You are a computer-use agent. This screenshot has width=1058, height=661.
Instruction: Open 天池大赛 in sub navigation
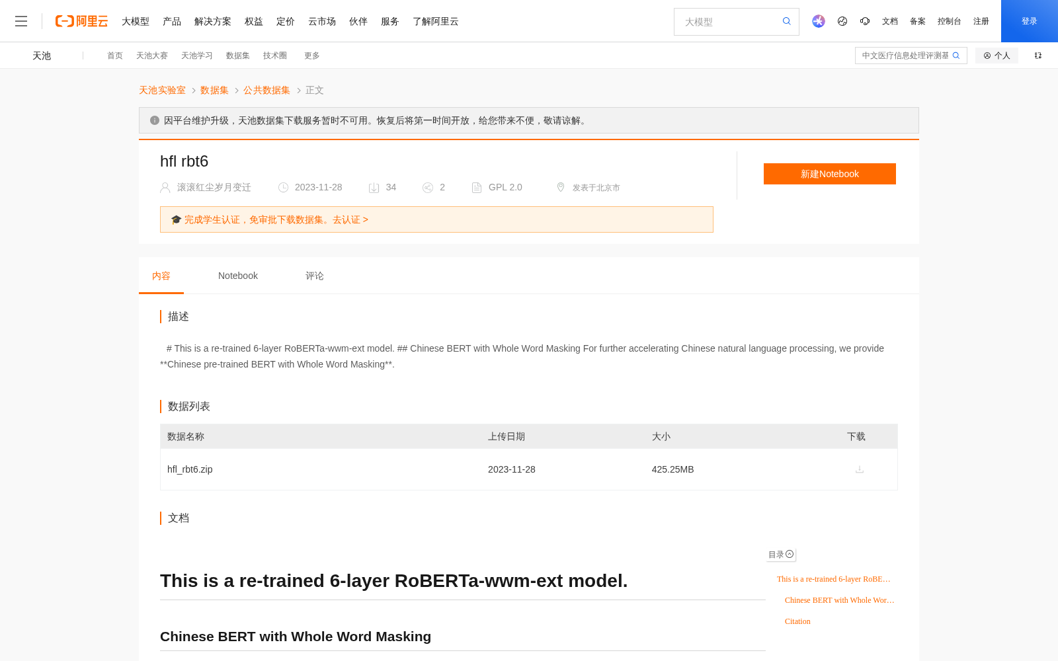(x=152, y=56)
